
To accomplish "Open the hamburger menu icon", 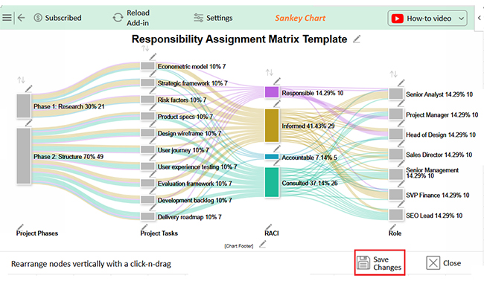I will tap(7, 18).
